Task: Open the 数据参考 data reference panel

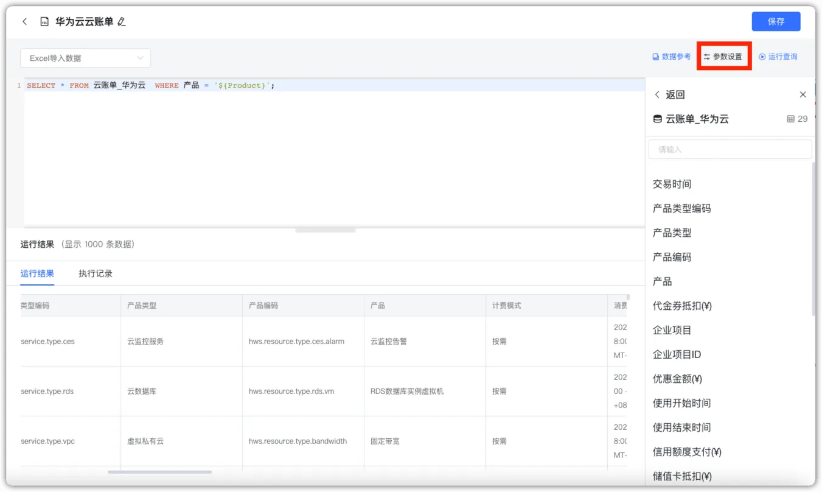Action: point(672,57)
